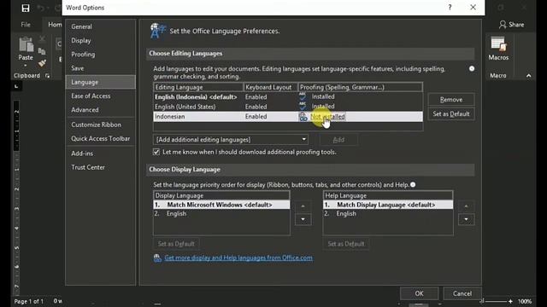This screenshot has width=547, height=307.
Task: Click the Format Painter brush icon
Action: point(42,63)
